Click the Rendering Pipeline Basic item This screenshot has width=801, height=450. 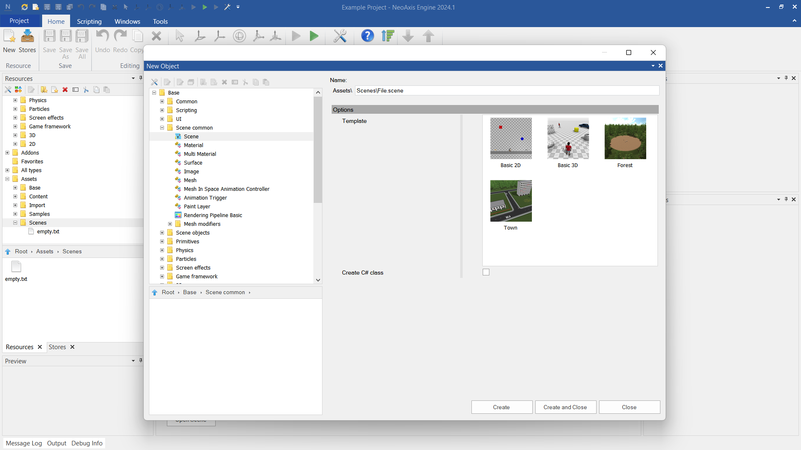(x=213, y=215)
